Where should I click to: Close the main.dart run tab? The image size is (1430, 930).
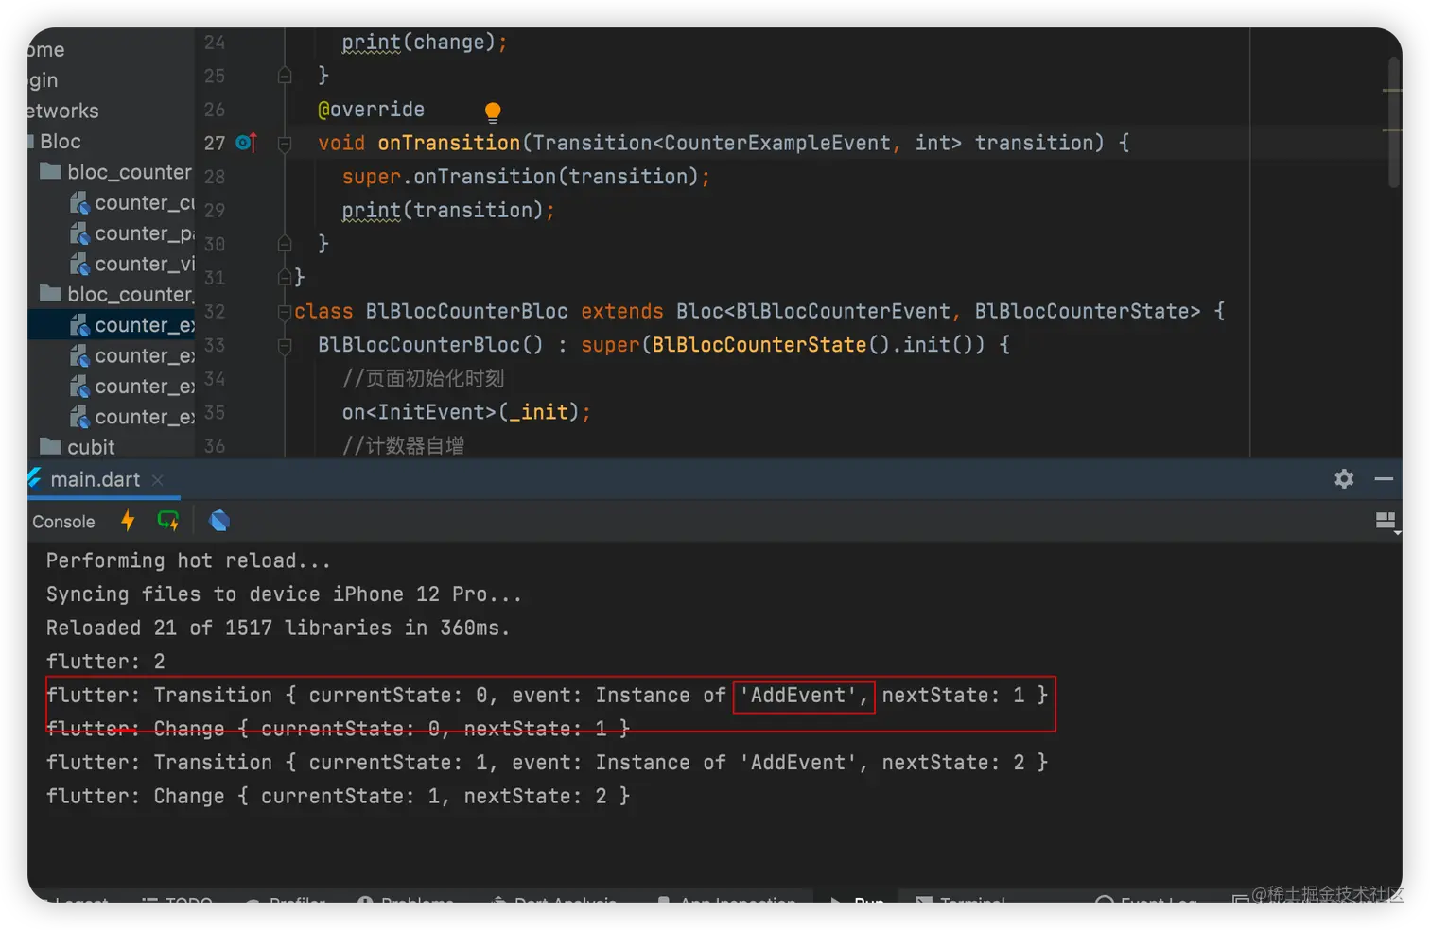pos(158,480)
